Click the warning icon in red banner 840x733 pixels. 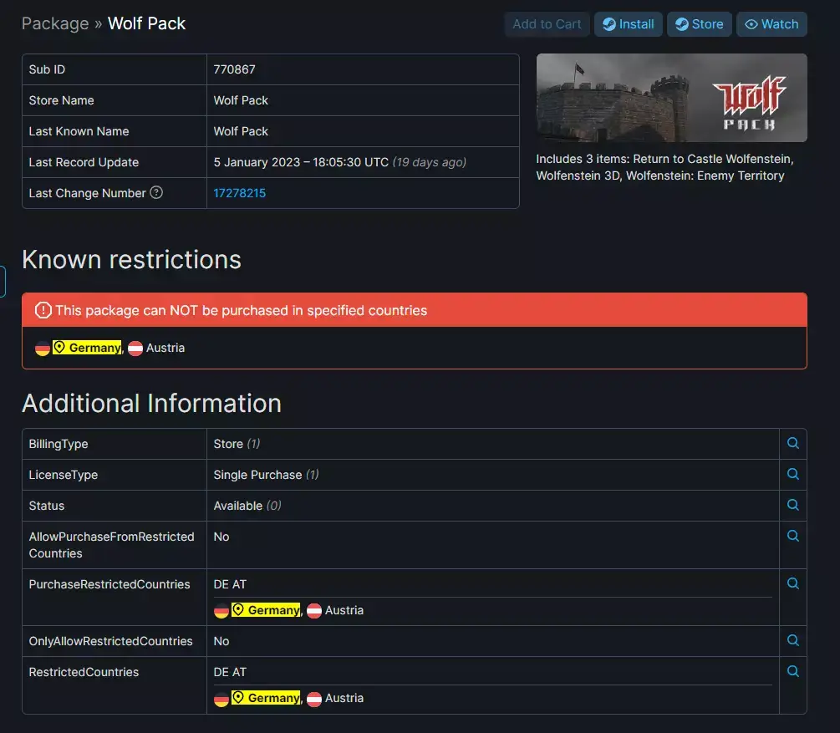[x=43, y=310]
